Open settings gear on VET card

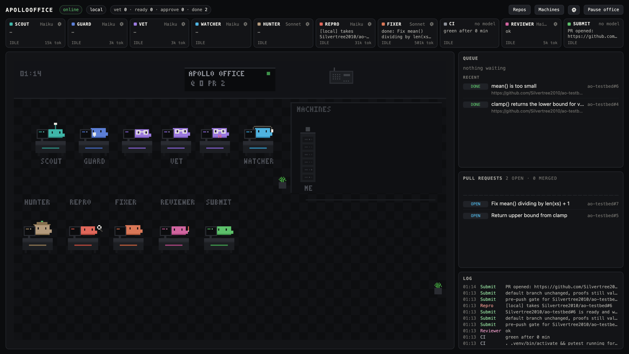tap(184, 24)
